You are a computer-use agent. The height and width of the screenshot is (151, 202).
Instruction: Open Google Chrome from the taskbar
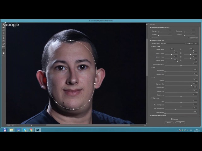(x=31, y=130)
